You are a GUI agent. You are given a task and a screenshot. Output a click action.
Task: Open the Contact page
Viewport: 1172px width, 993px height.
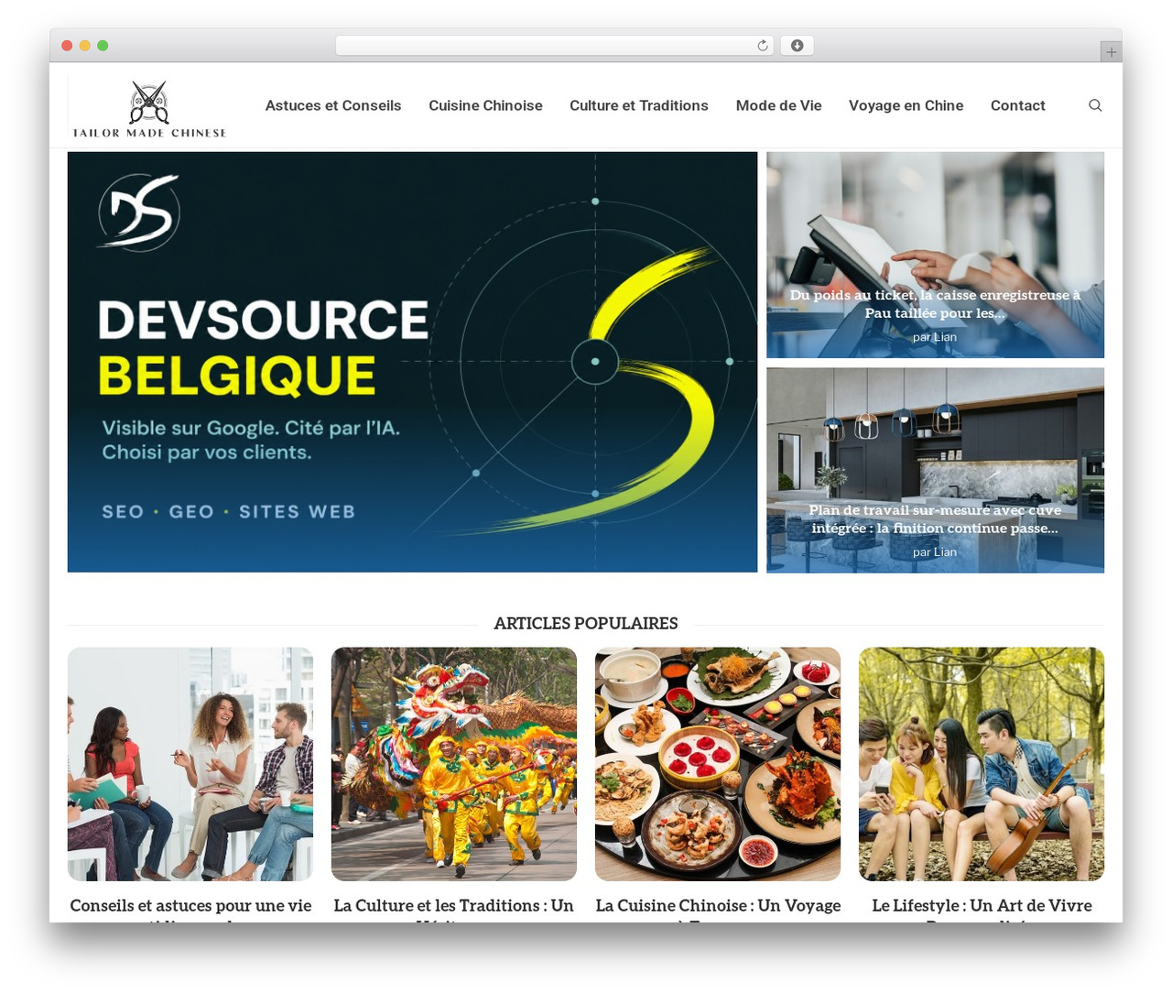pos(1017,105)
